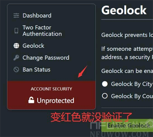Click the Unprotected status text
153x137 pixels.
tap(55, 100)
